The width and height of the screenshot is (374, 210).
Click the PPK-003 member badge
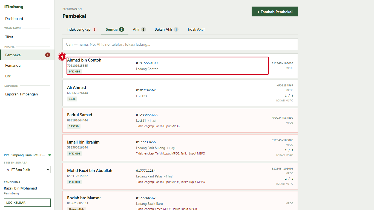[x=74, y=154]
